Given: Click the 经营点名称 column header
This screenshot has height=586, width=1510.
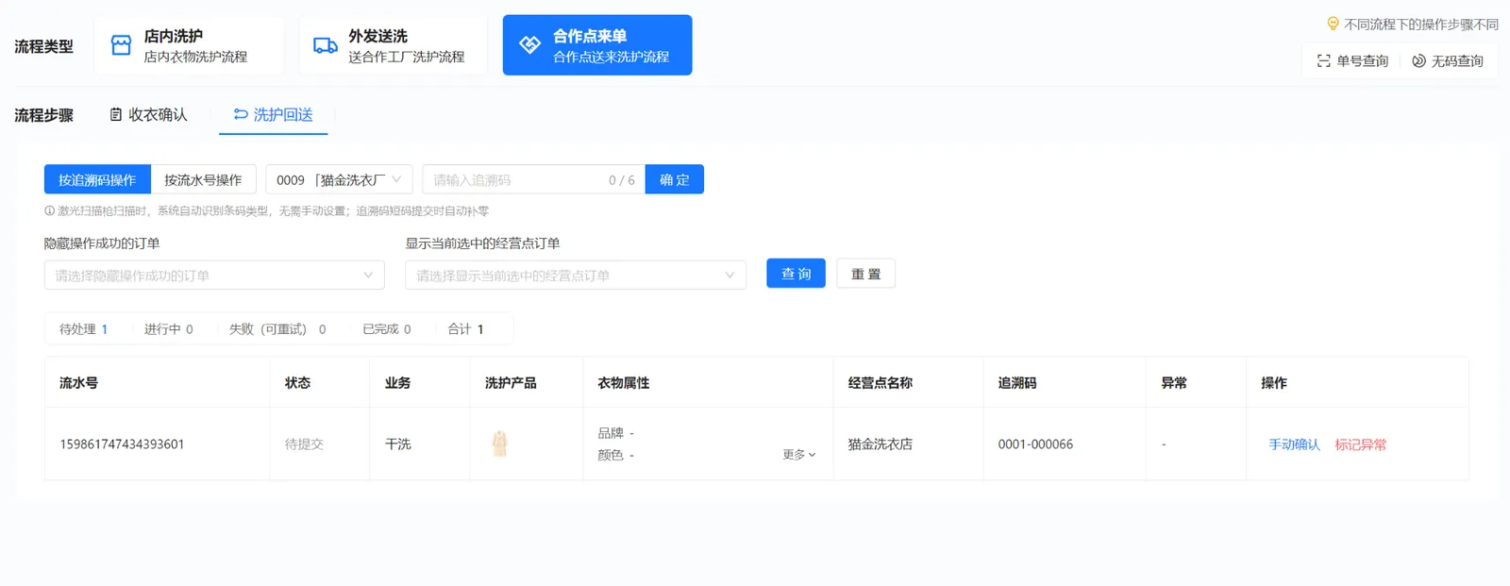Looking at the screenshot, I should pos(881,382).
